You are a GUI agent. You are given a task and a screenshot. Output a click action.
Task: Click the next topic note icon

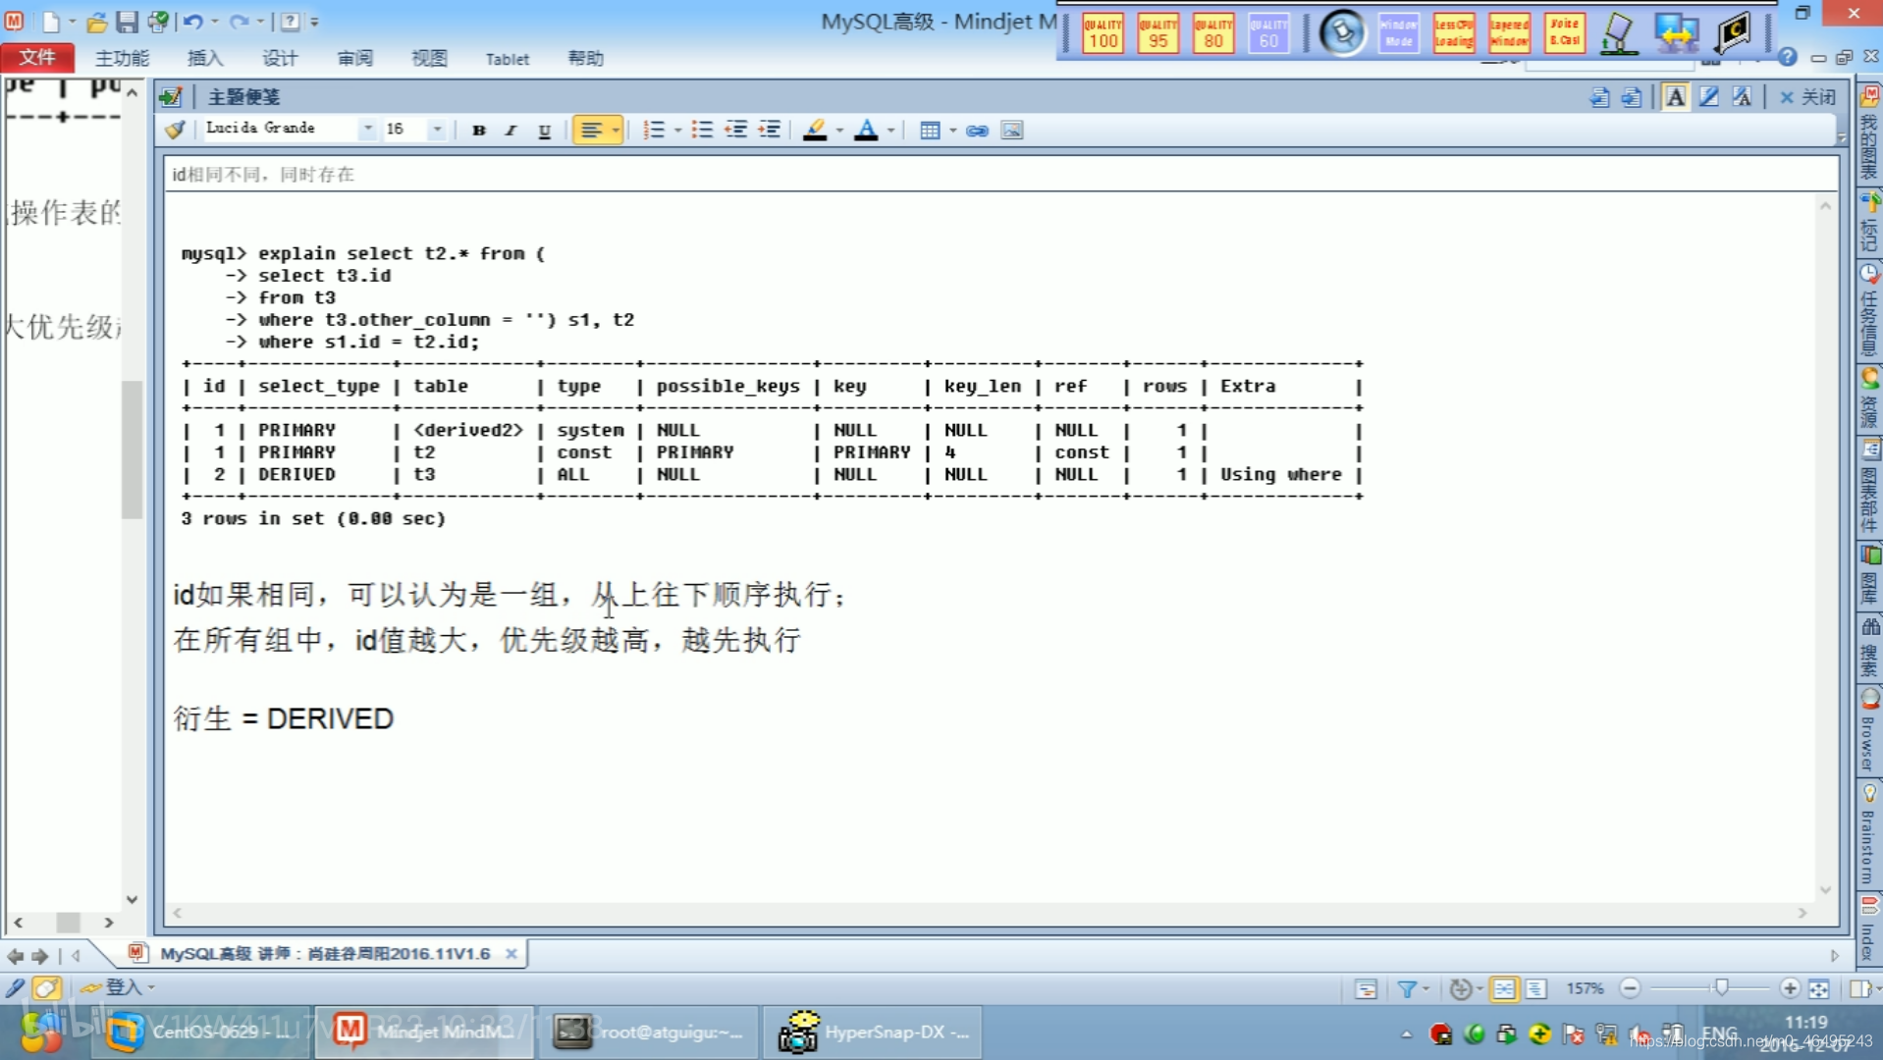coord(1631,96)
